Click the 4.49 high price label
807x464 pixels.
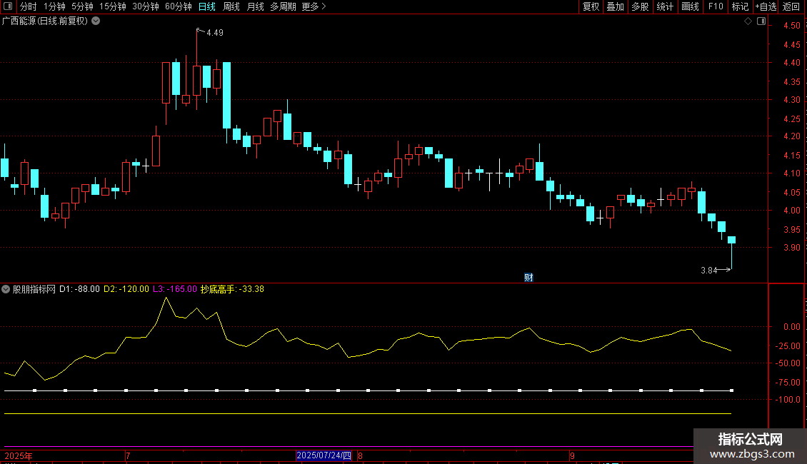pyautogui.click(x=215, y=32)
